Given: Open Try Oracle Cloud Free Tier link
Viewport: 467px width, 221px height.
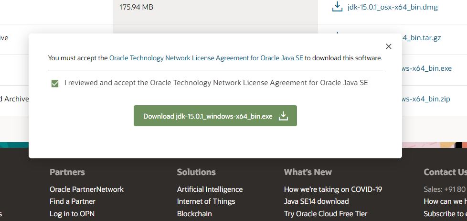Looking at the screenshot, I should click(x=326, y=213).
